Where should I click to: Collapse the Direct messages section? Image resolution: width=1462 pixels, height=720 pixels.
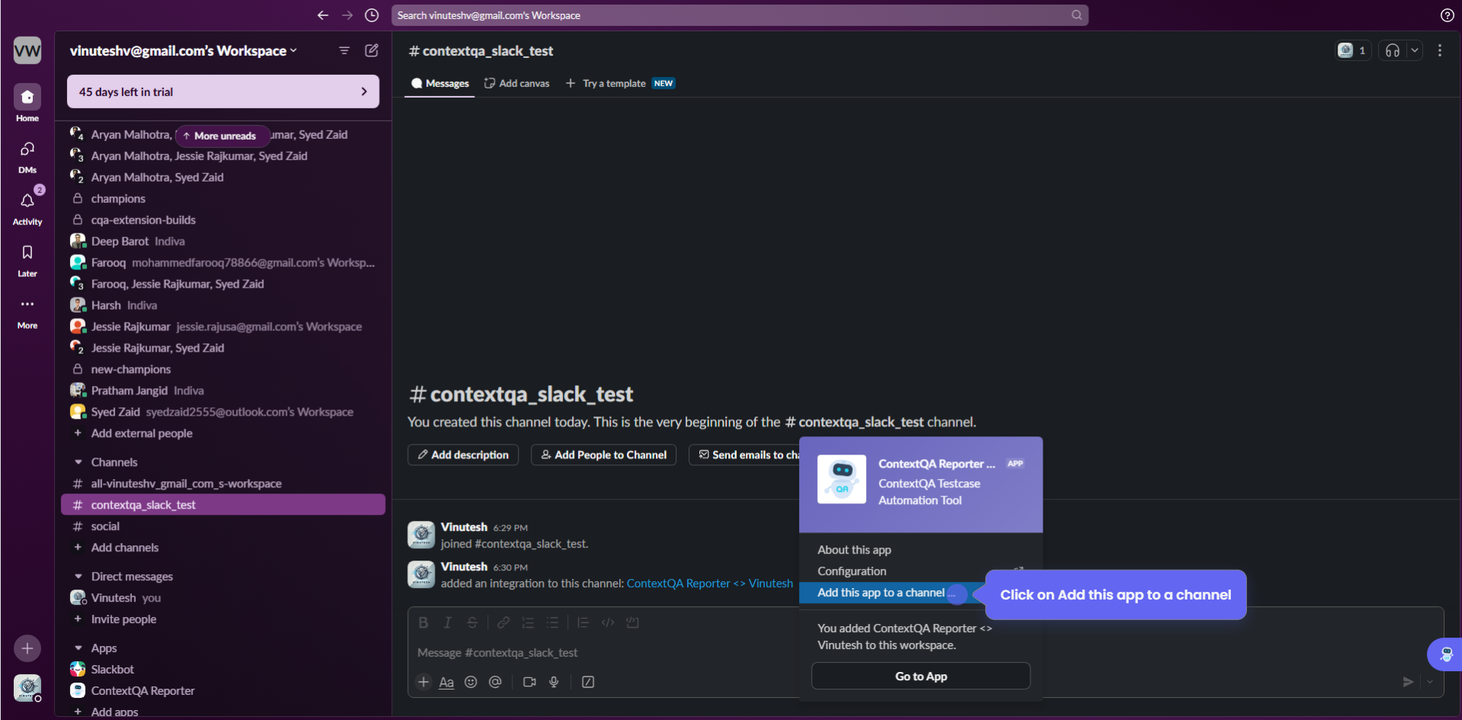(78, 577)
